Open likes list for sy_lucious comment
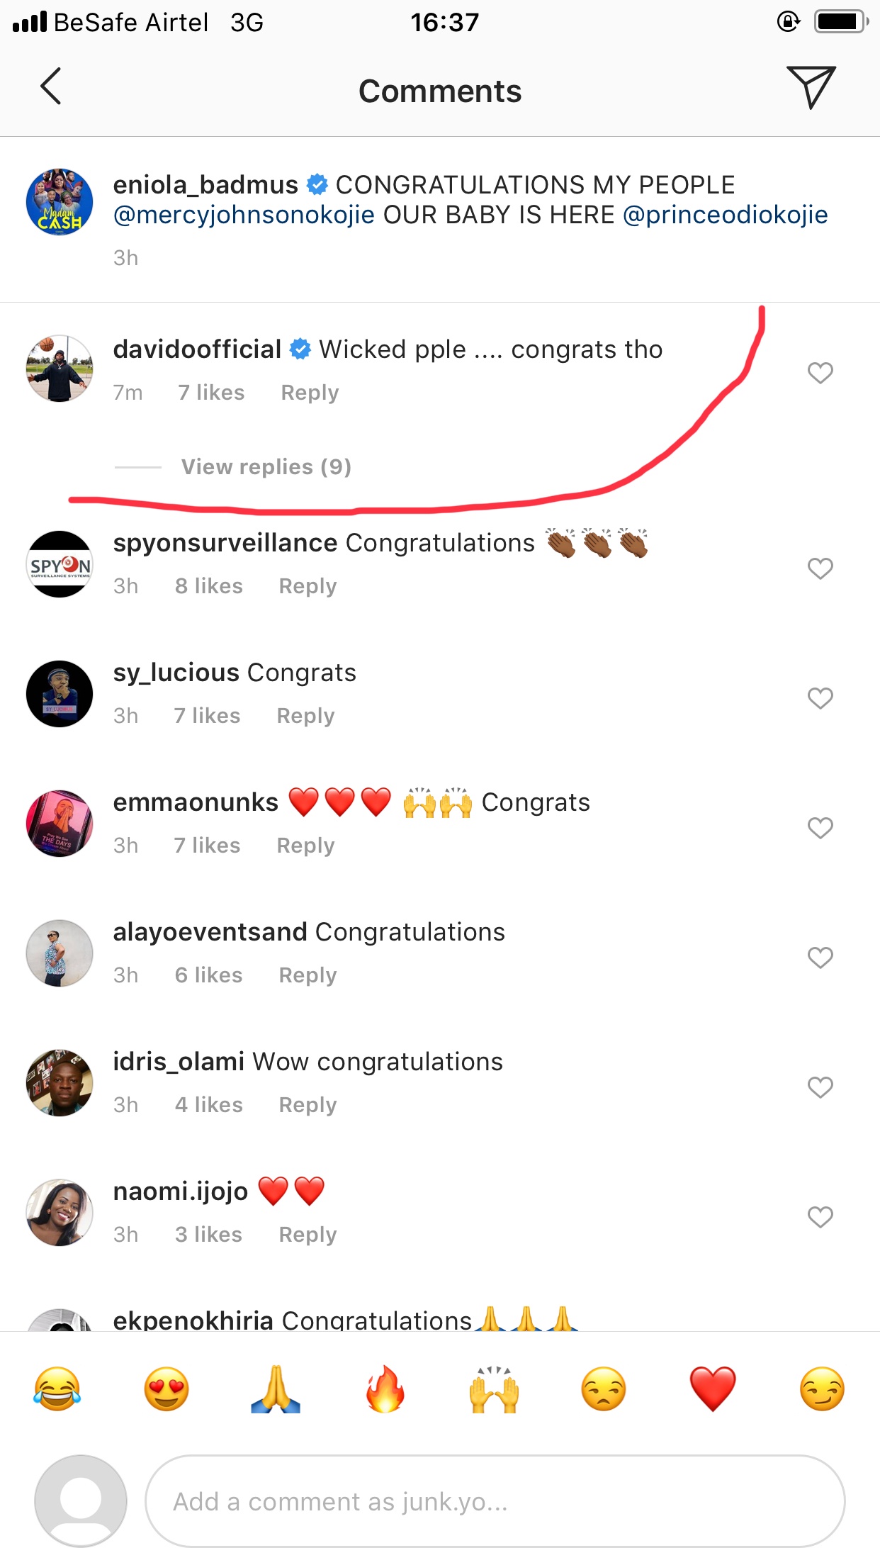The image size is (880, 1565). click(x=207, y=716)
